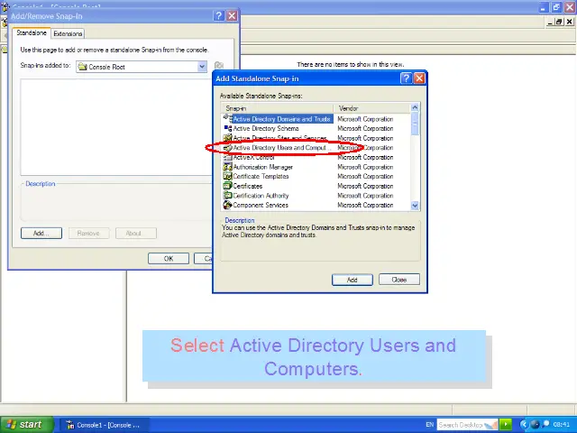The image size is (577, 433).
Task: Switch to the Extensions tab
Action: (68, 33)
